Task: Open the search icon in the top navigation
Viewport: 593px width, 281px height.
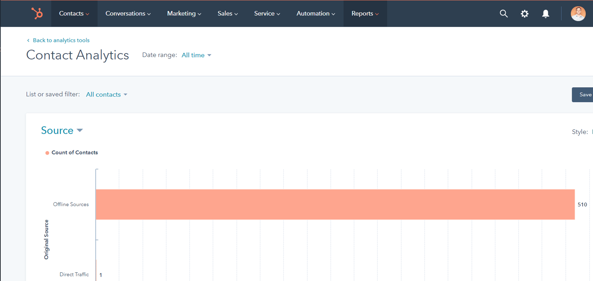Action: pos(504,13)
